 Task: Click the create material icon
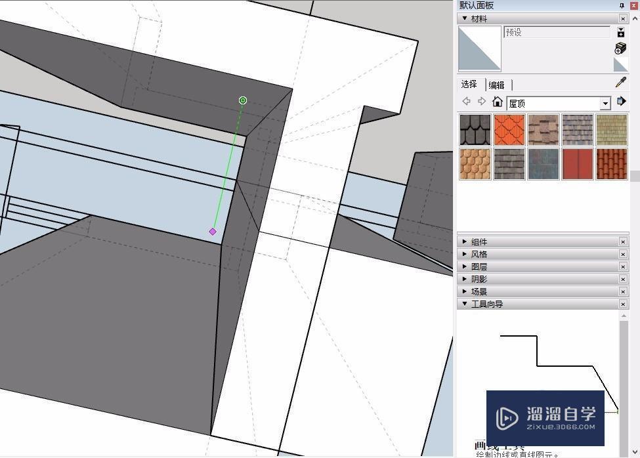pos(620,48)
